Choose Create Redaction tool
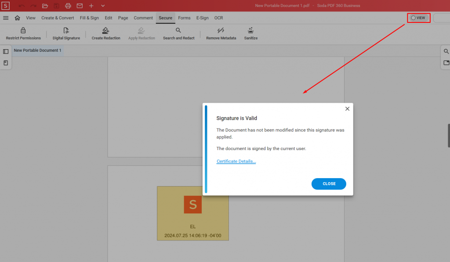Viewport: 450px width, 262px height. tap(106, 33)
